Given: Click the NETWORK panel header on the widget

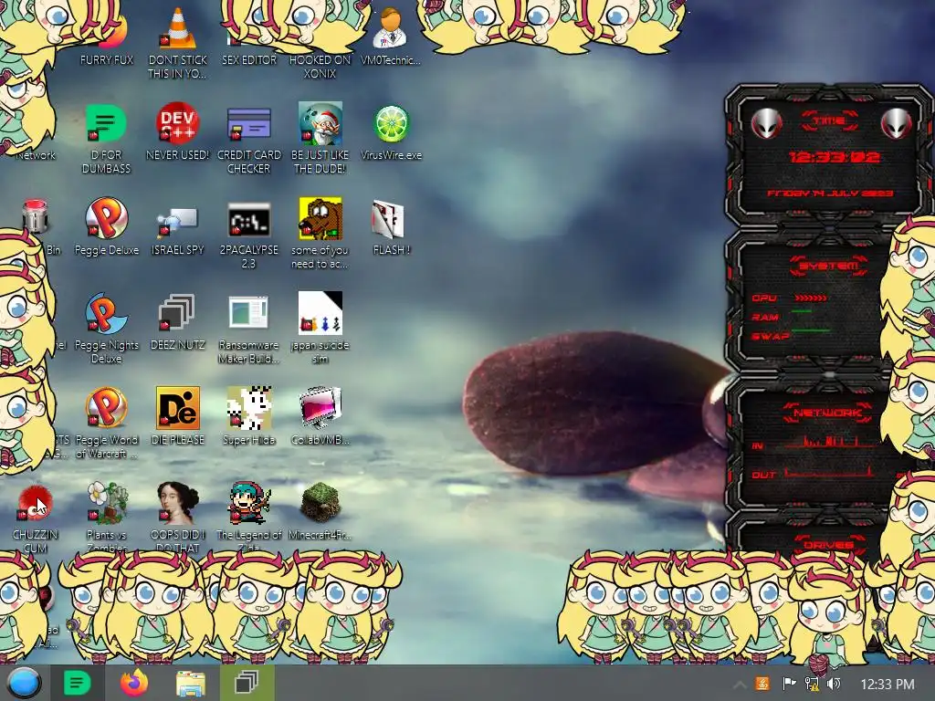Looking at the screenshot, I should (828, 412).
